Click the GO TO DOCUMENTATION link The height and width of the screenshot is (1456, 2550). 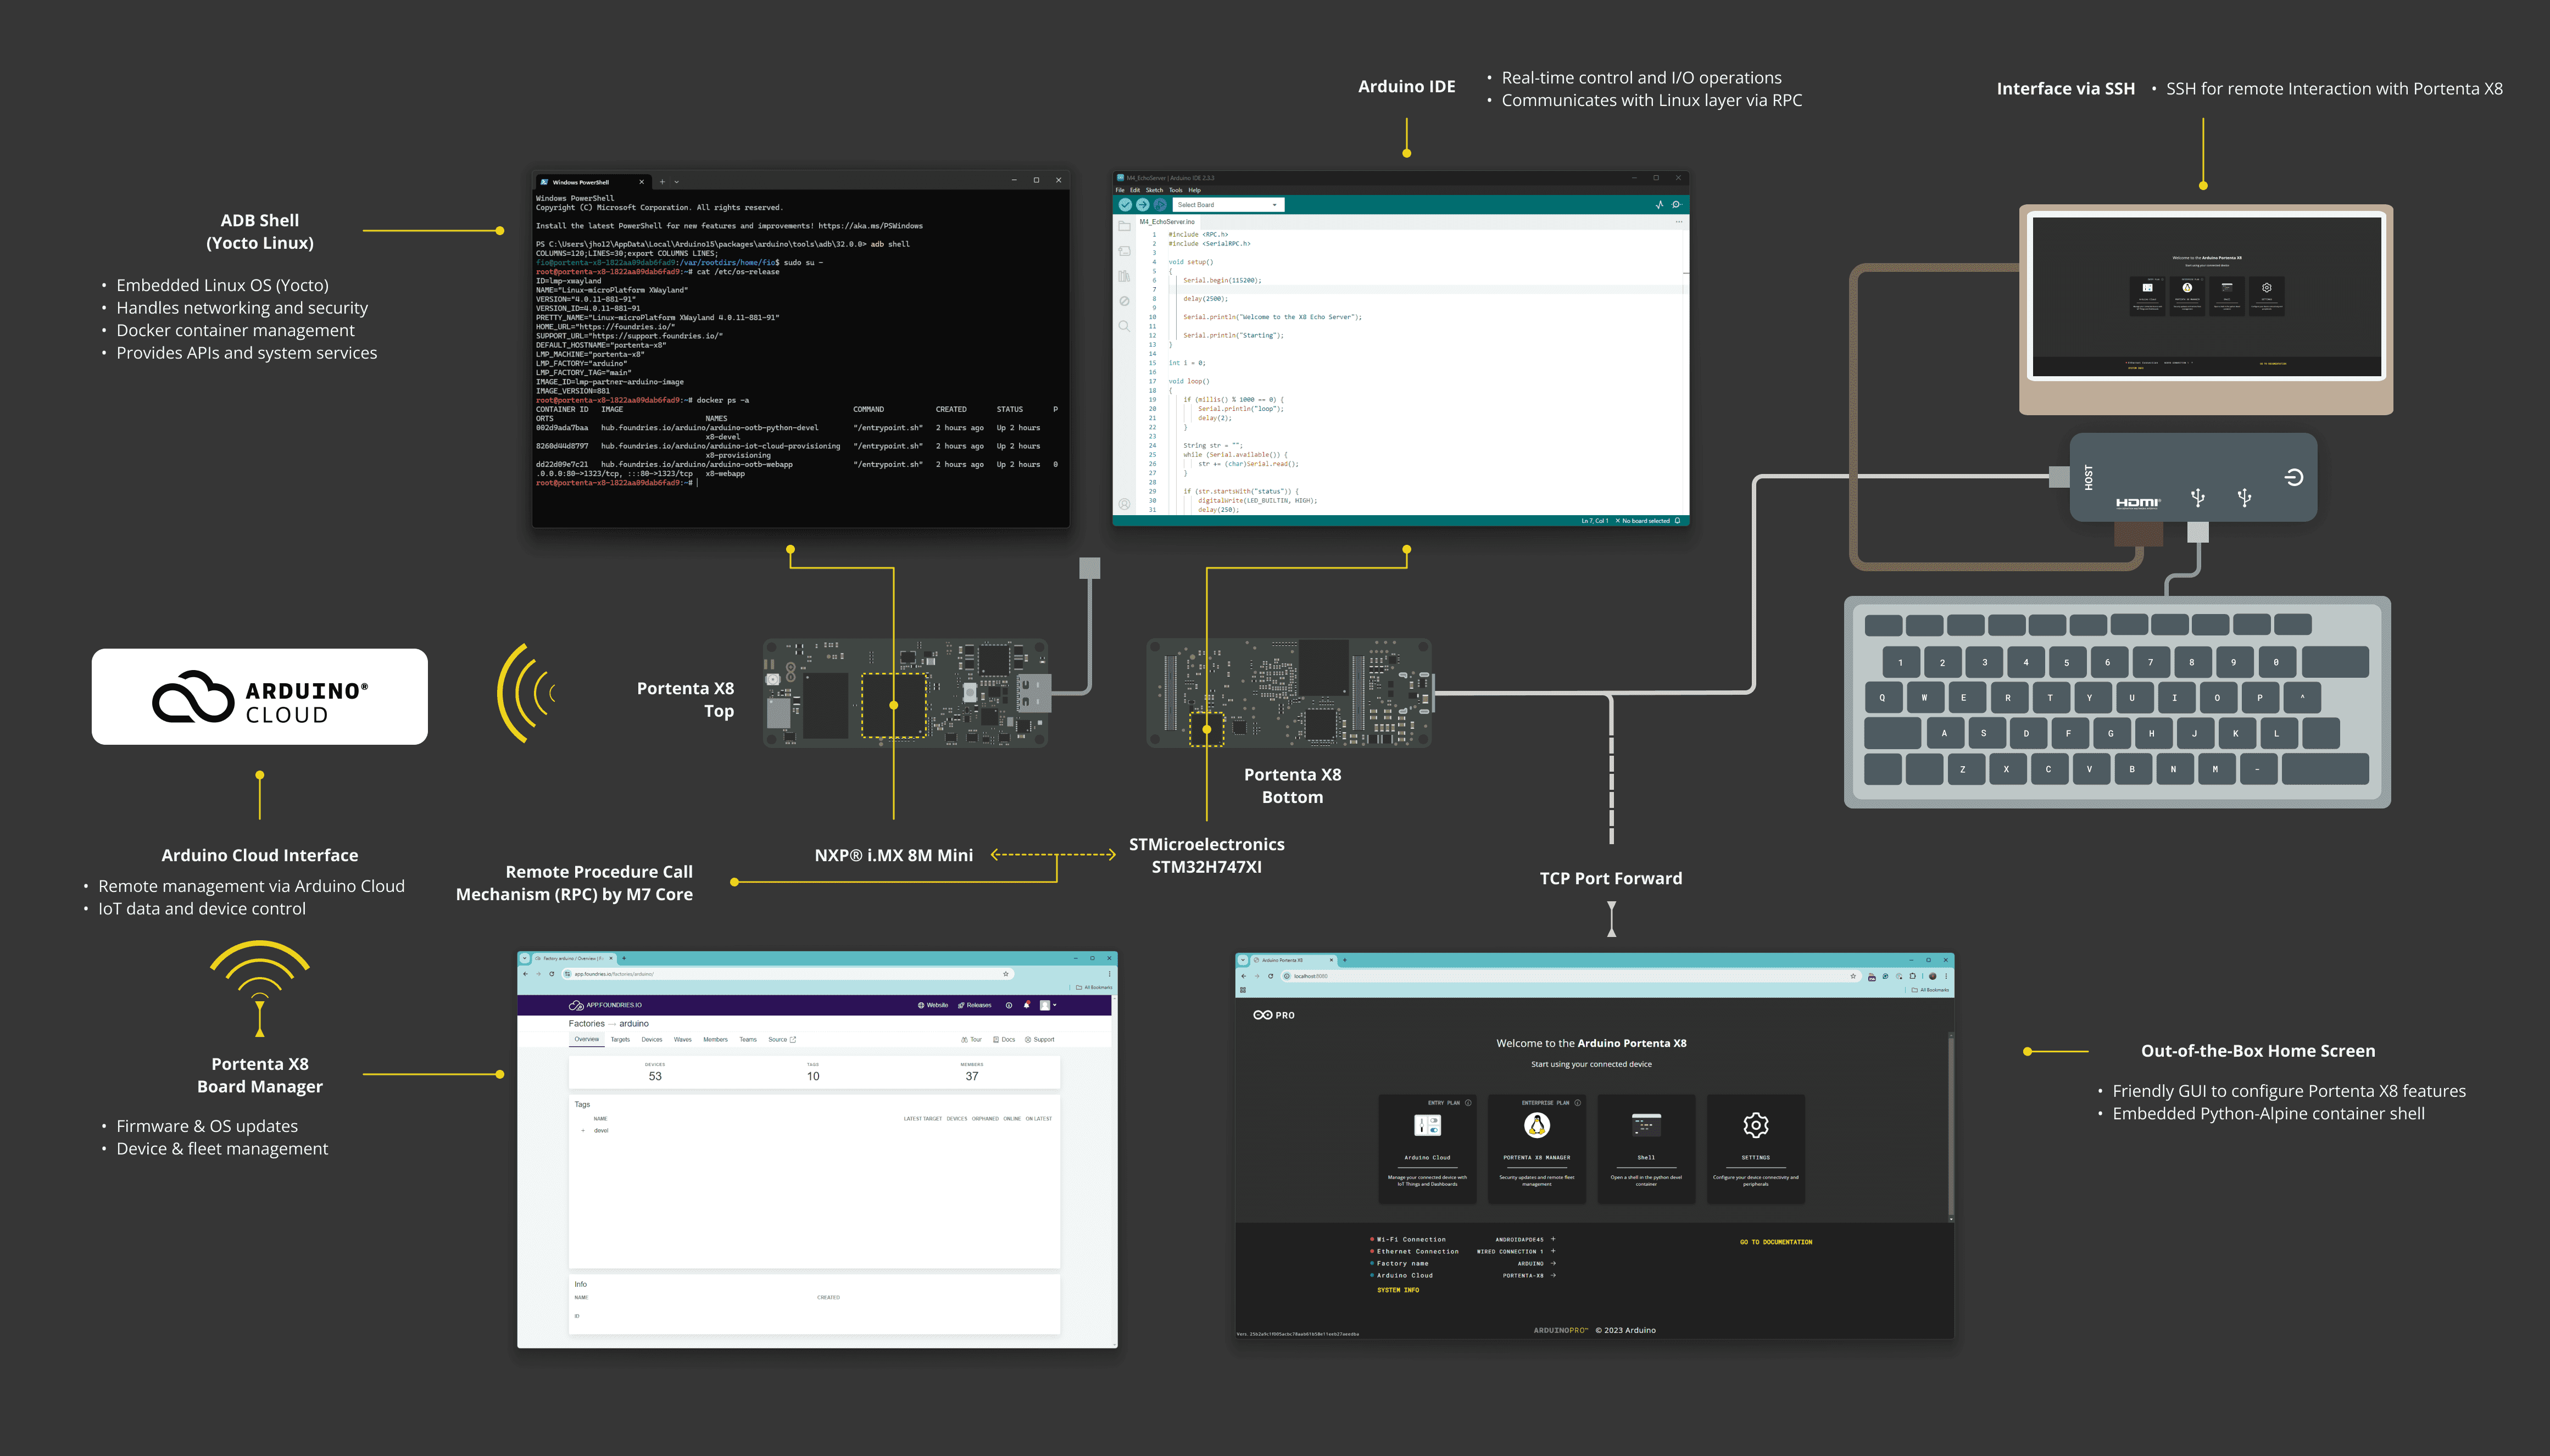pyautogui.click(x=1775, y=1242)
